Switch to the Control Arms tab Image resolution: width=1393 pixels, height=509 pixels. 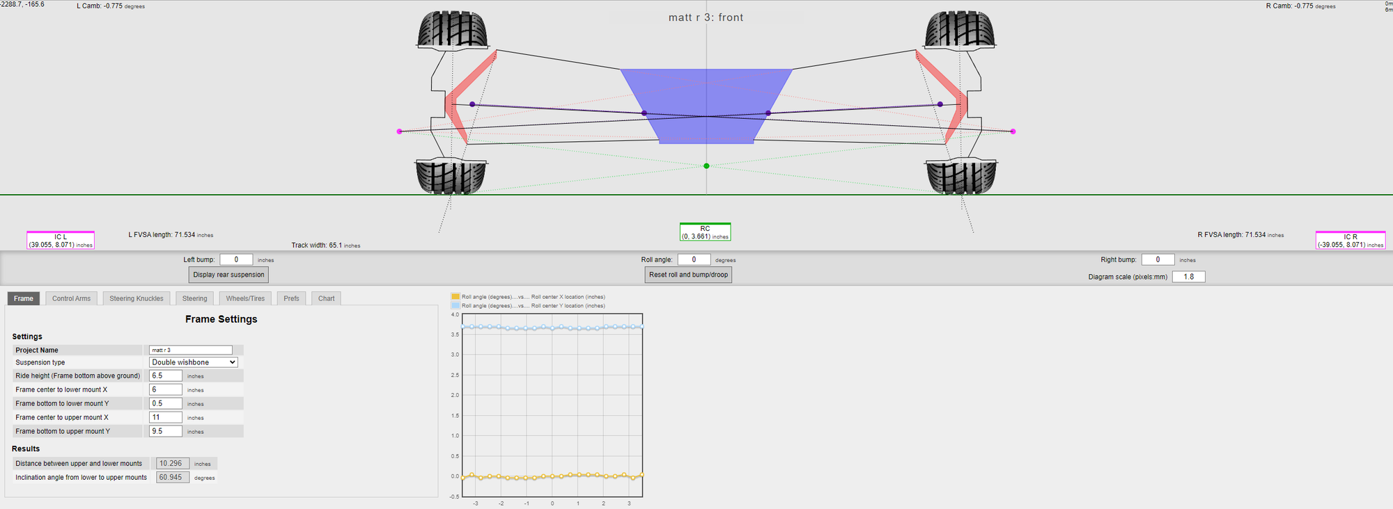(x=71, y=299)
